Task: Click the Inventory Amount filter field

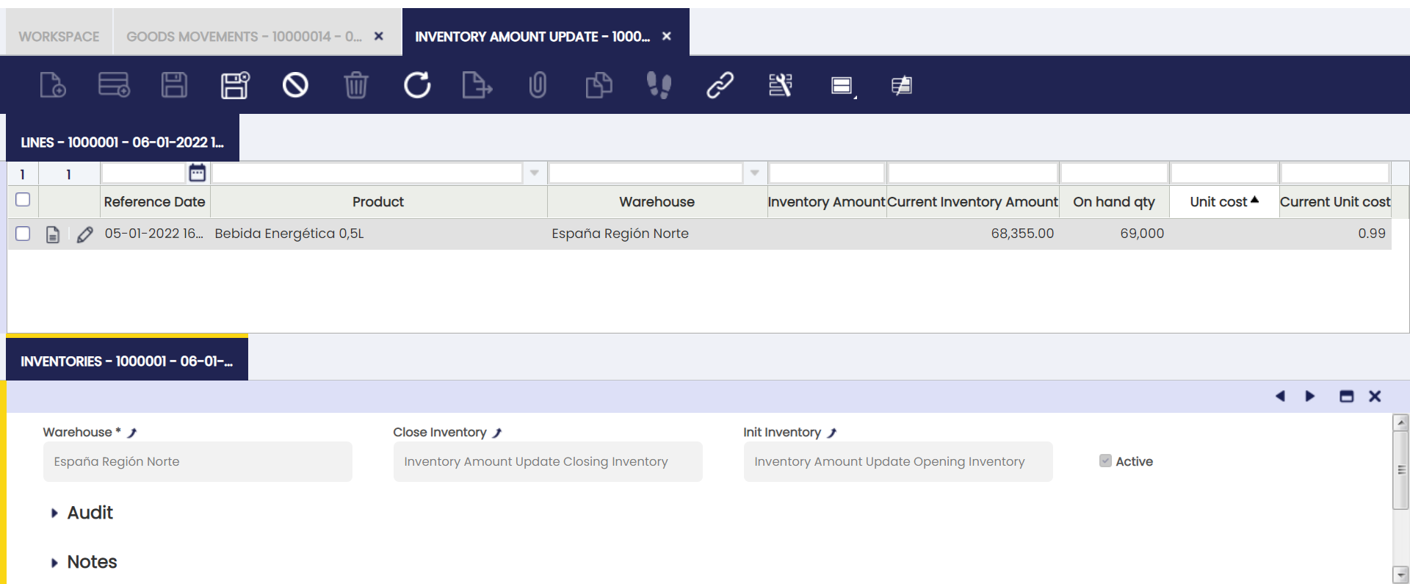Action: tap(826, 173)
